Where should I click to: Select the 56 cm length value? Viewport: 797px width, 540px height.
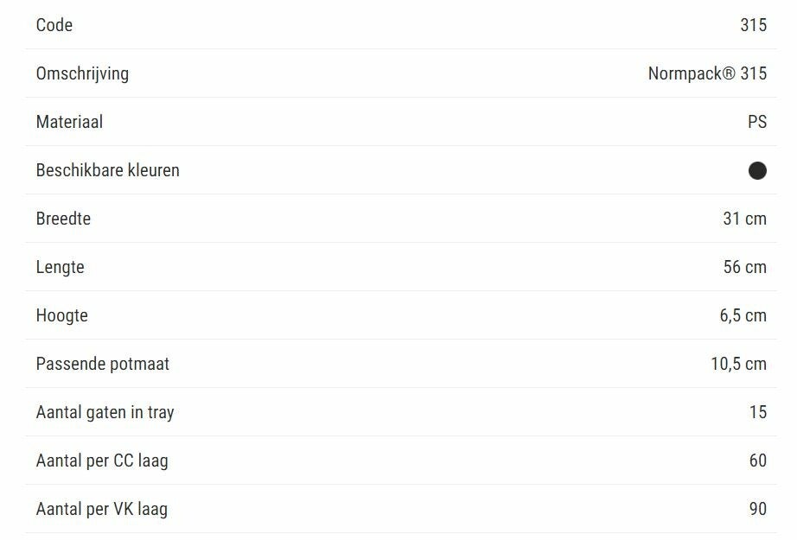point(744,267)
